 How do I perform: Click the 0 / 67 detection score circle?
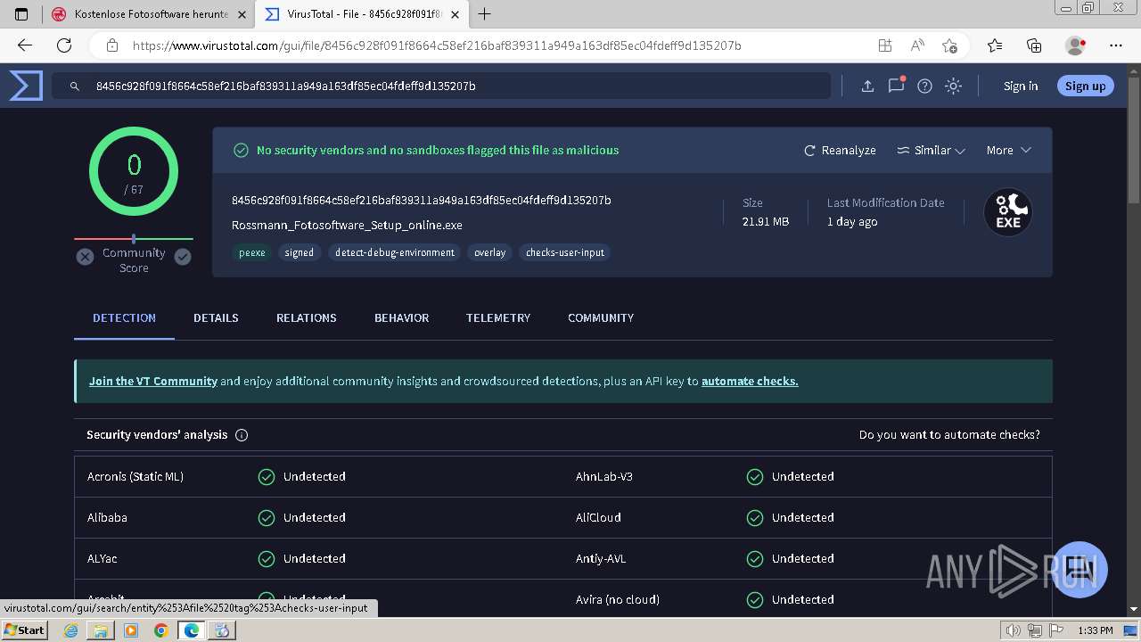(134, 171)
